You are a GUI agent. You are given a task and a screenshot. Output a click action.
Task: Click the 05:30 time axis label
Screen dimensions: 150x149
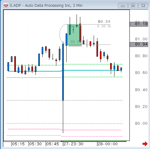pos(35,144)
